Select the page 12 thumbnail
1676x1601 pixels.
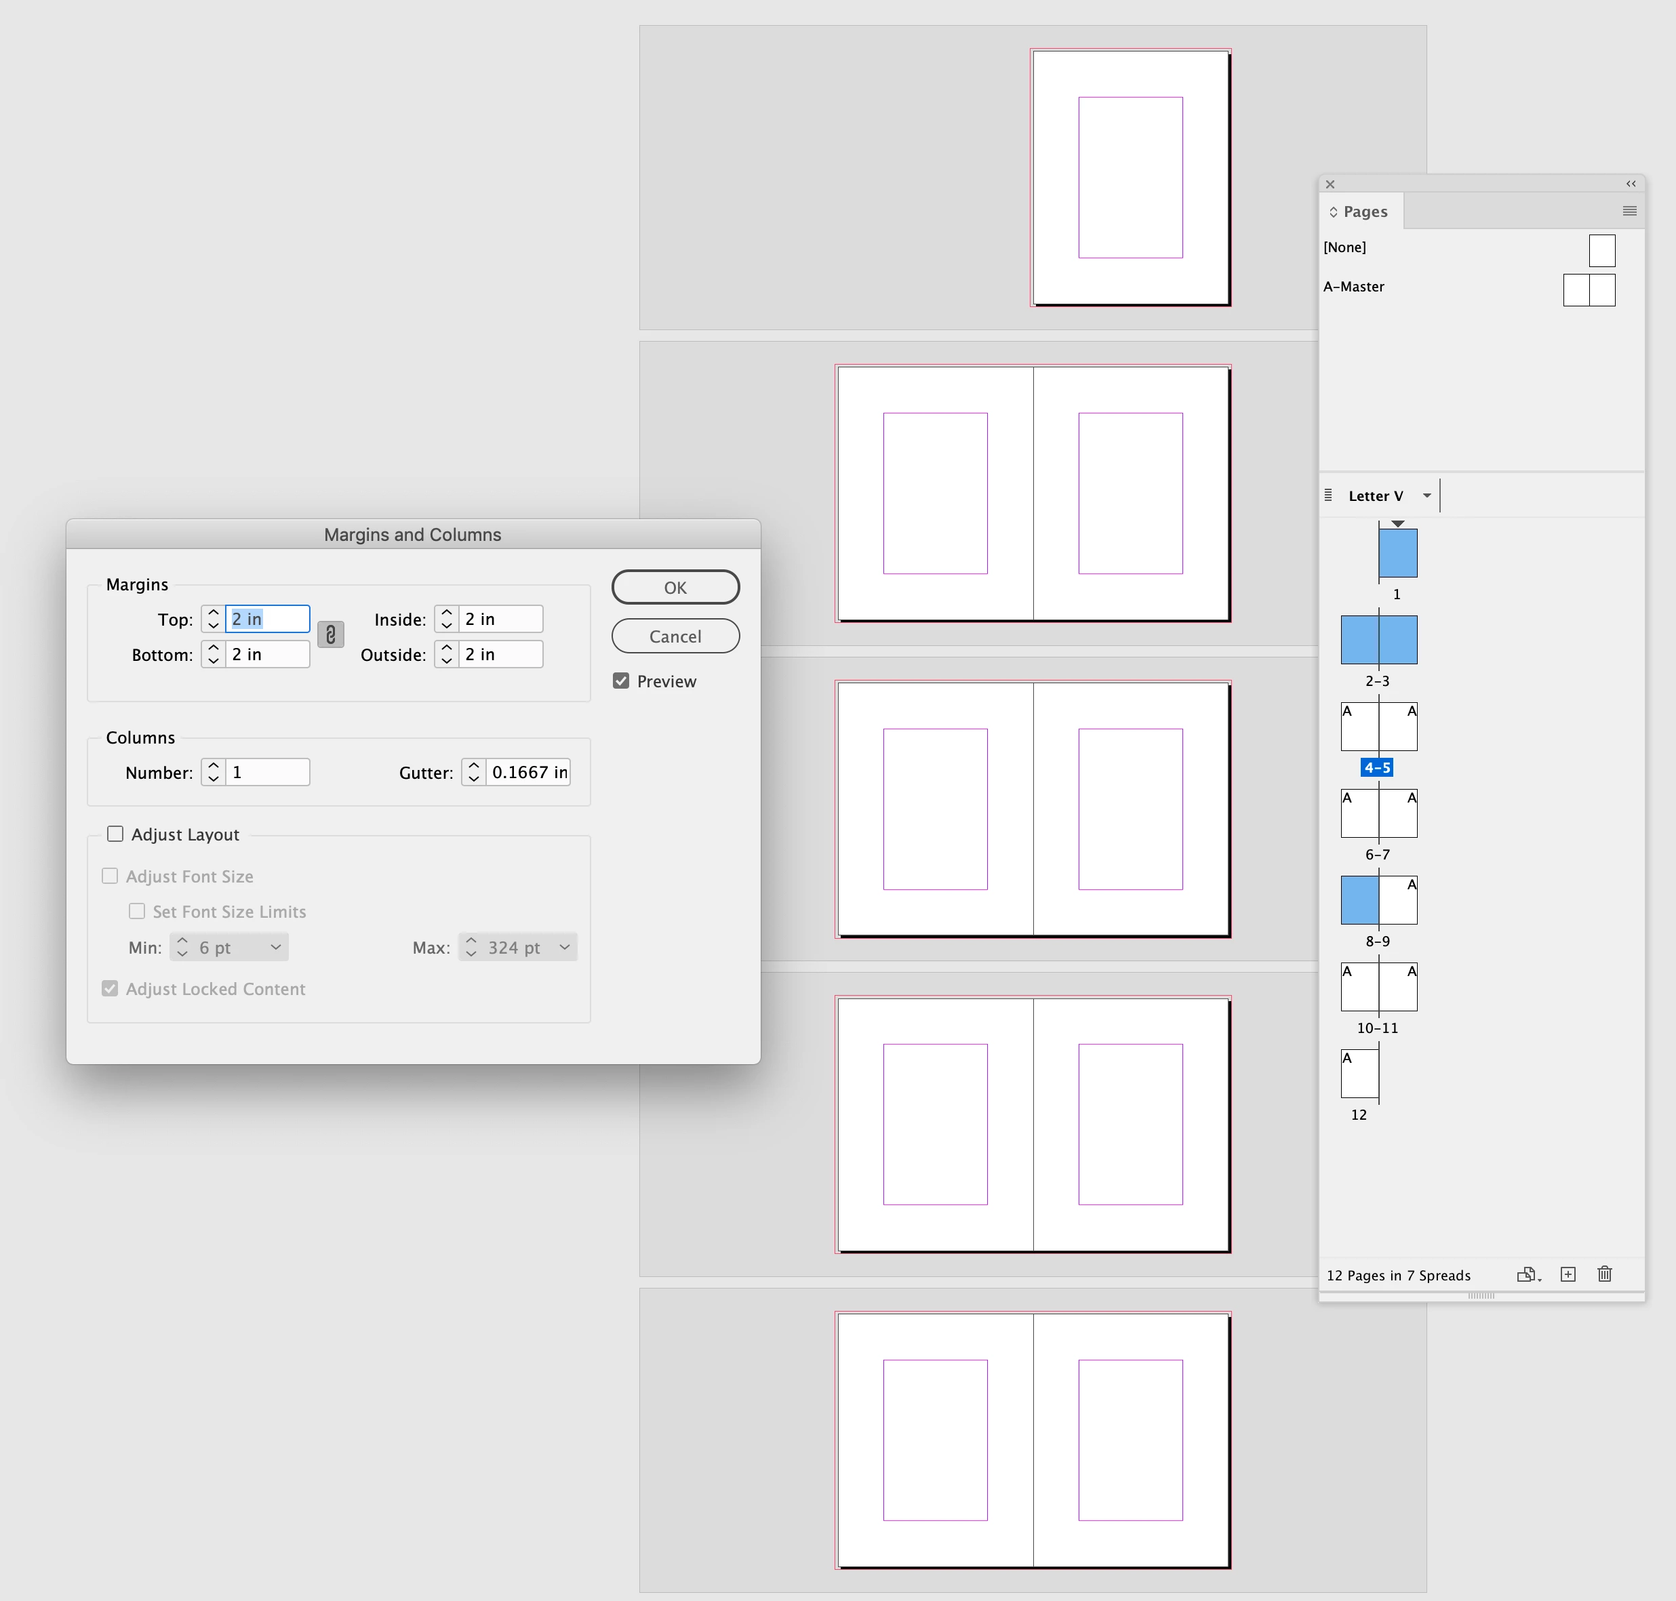1359,1074
